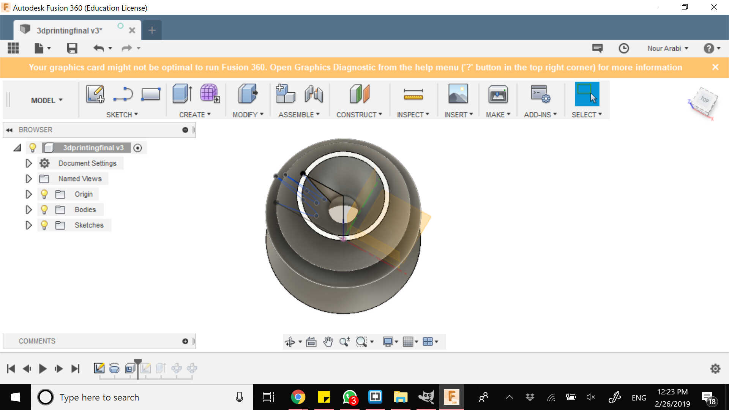Image resolution: width=729 pixels, height=410 pixels.
Task: Toggle visibility lightbulb for Bodies folder
Action: coord(44,210)
